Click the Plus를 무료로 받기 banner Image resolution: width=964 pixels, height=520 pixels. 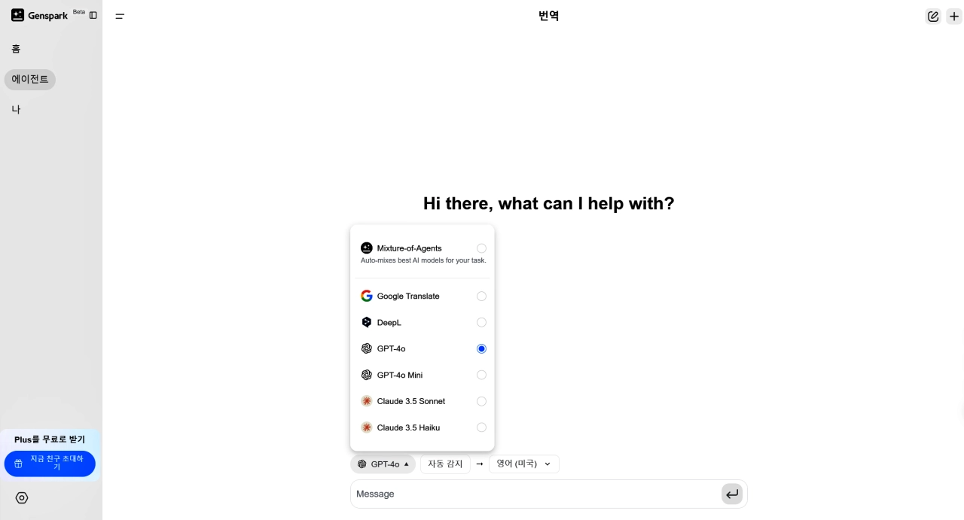pyautogui.click(x=50, y=439)
